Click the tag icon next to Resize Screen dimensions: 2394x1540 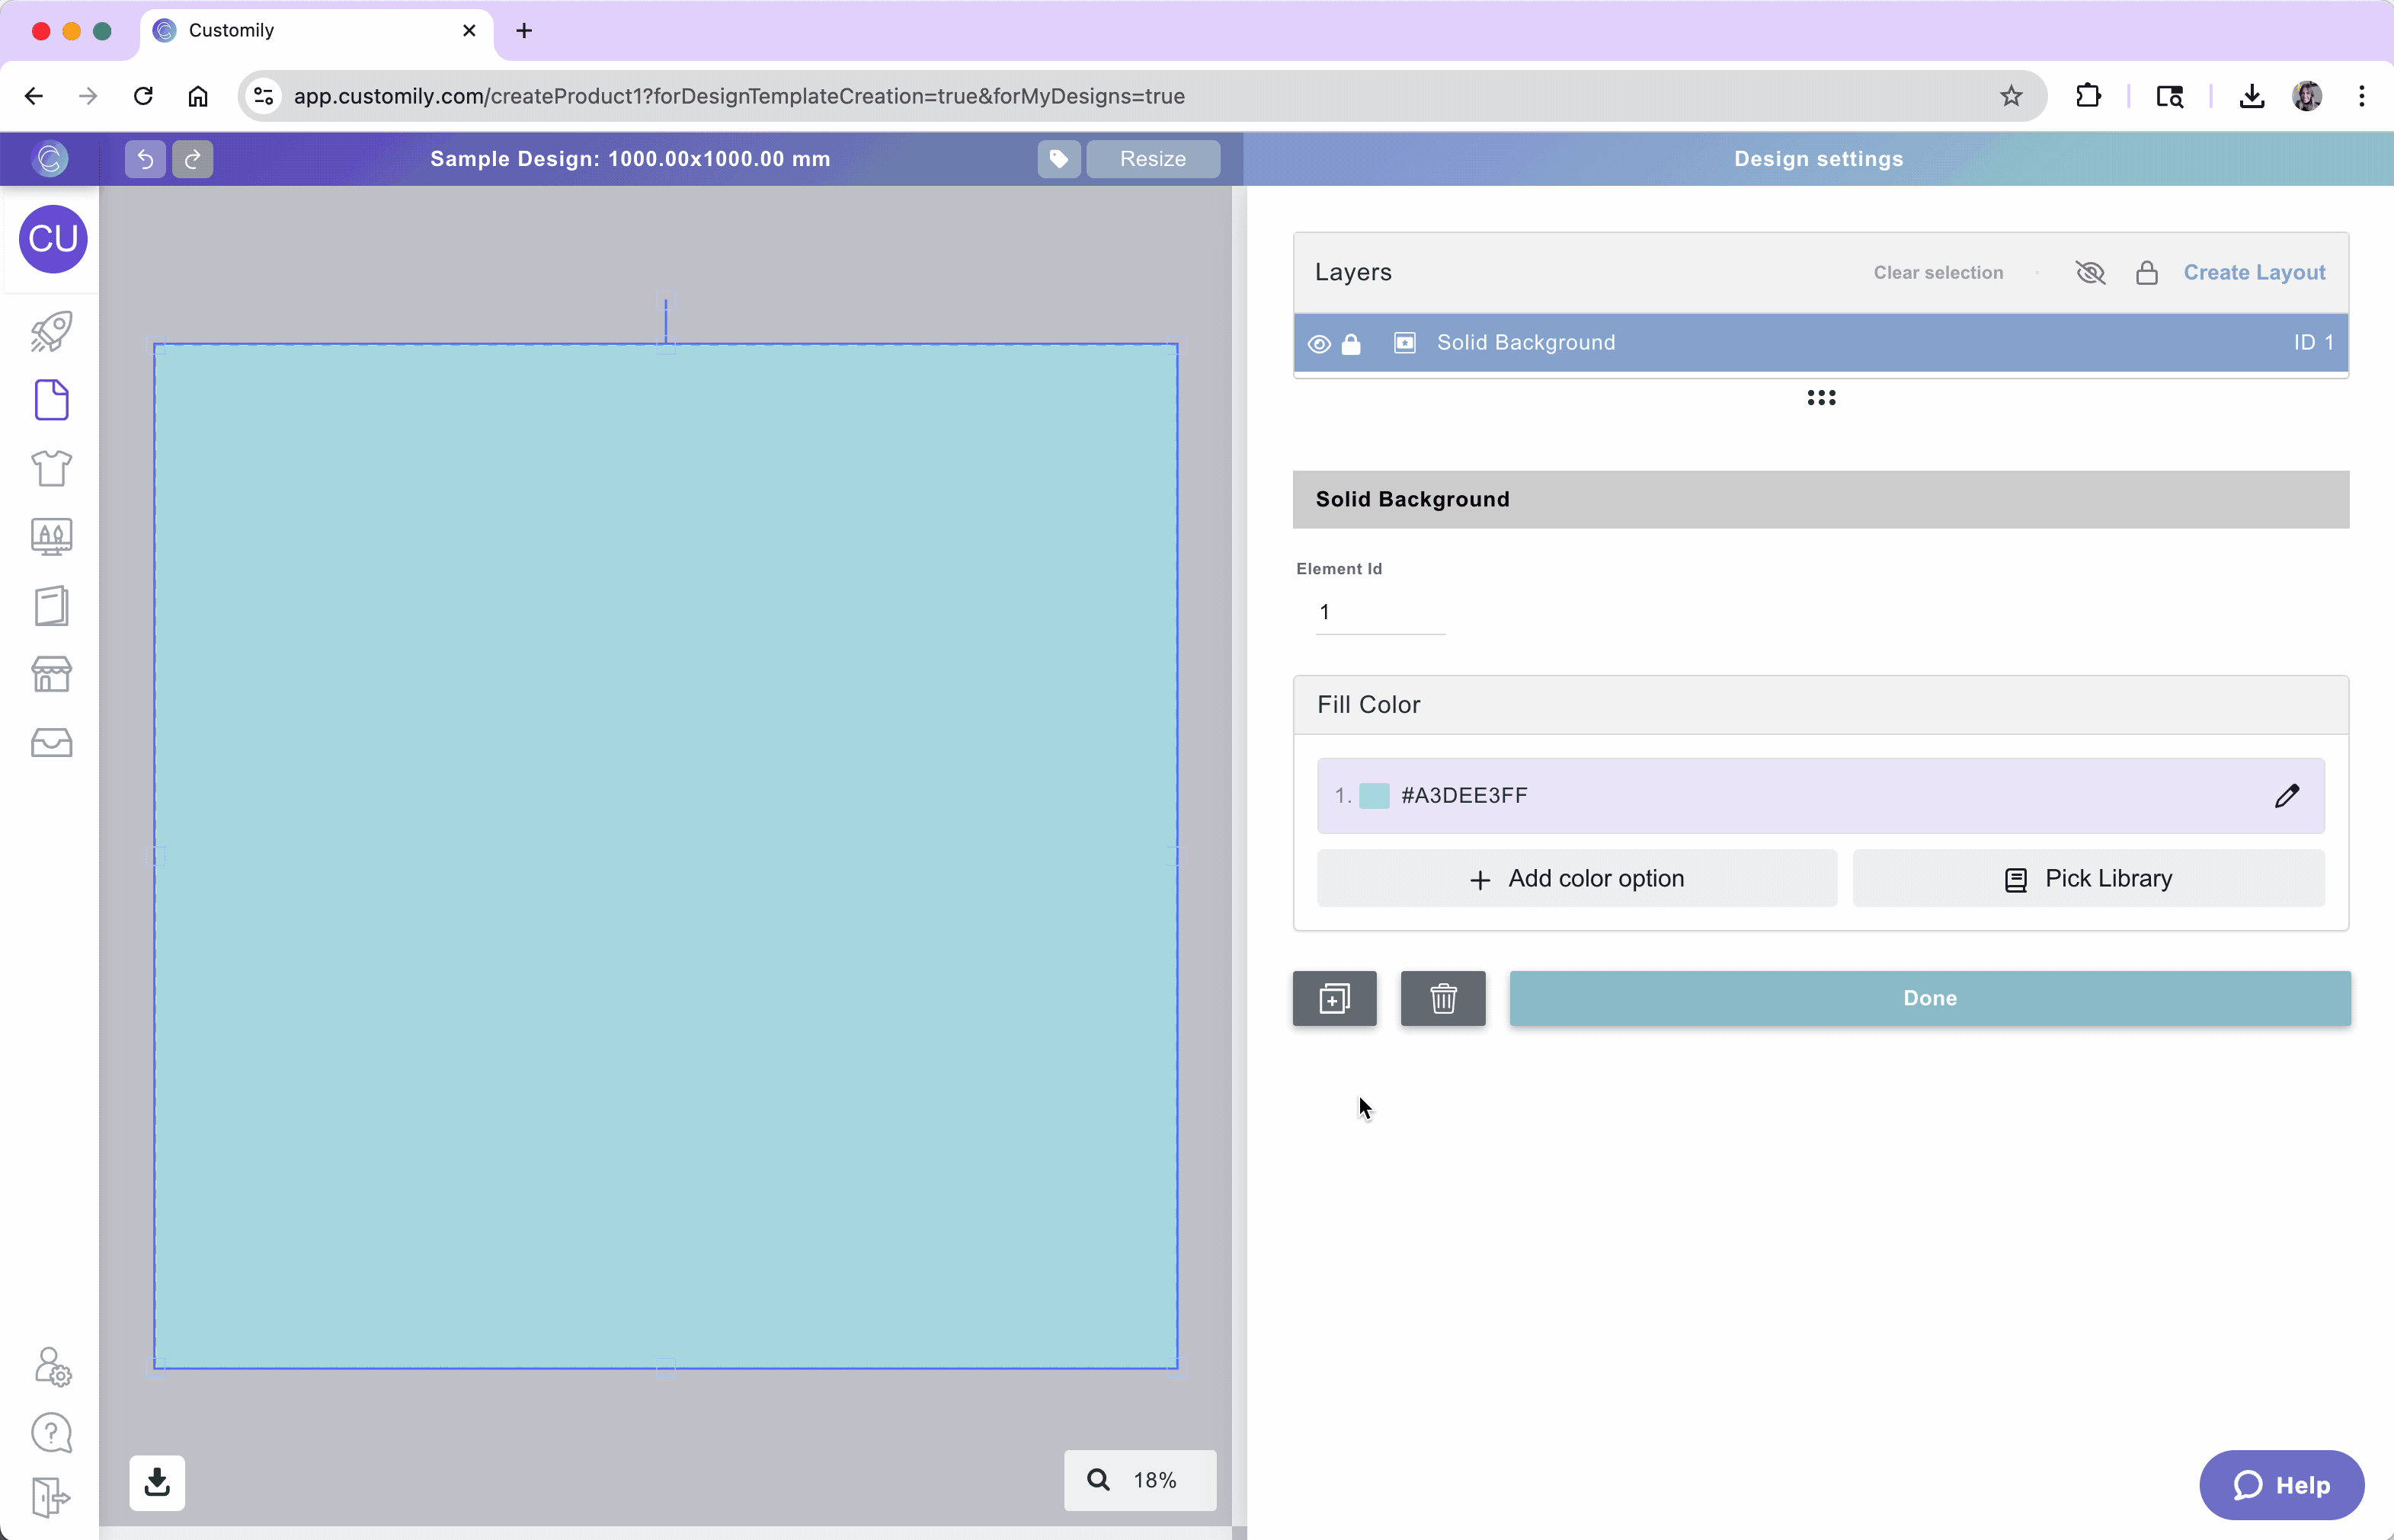tap(1058, 158)
